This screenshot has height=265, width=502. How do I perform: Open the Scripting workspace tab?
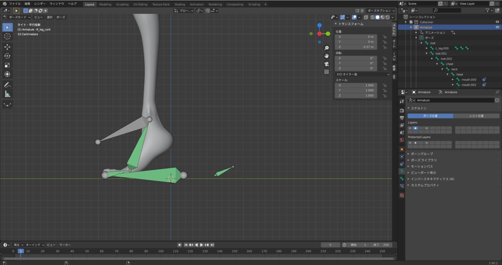click(254, 4)
